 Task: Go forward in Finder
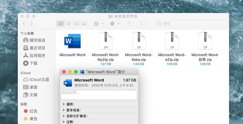coord(32,24)
